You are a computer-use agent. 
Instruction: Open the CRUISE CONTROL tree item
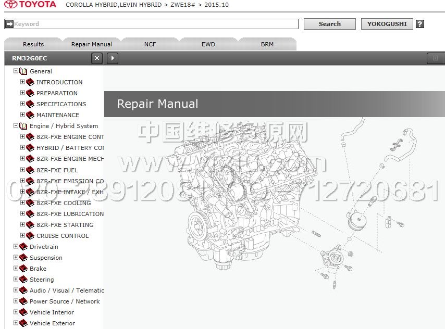coord(63,236)
